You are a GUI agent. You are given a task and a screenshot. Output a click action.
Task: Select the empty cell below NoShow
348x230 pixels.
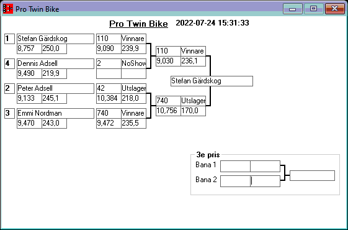tap(133, 73)
